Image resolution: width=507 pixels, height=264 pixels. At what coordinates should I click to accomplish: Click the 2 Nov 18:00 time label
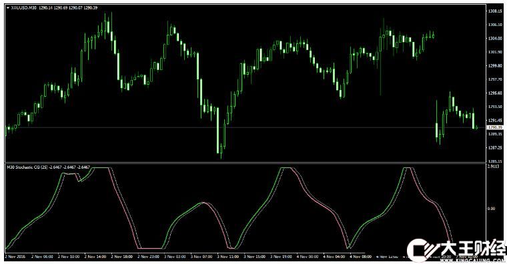click(x=122, y=257)
